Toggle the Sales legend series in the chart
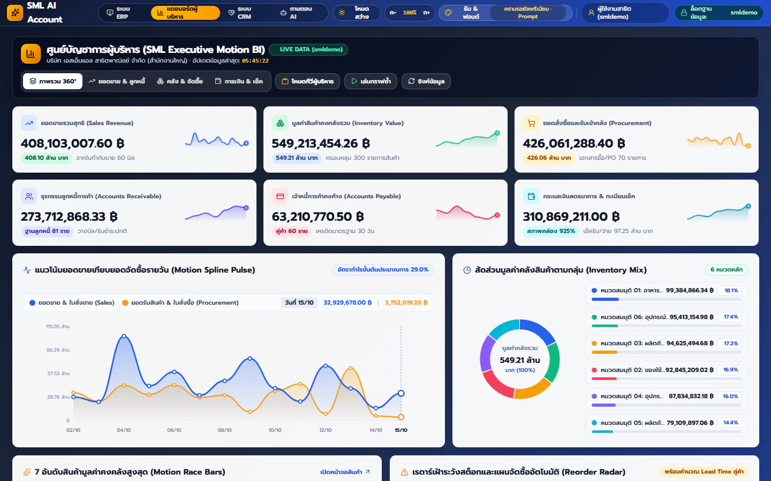Screen dimensions: 771x481 pyautogui.click(x=72, y=302)
